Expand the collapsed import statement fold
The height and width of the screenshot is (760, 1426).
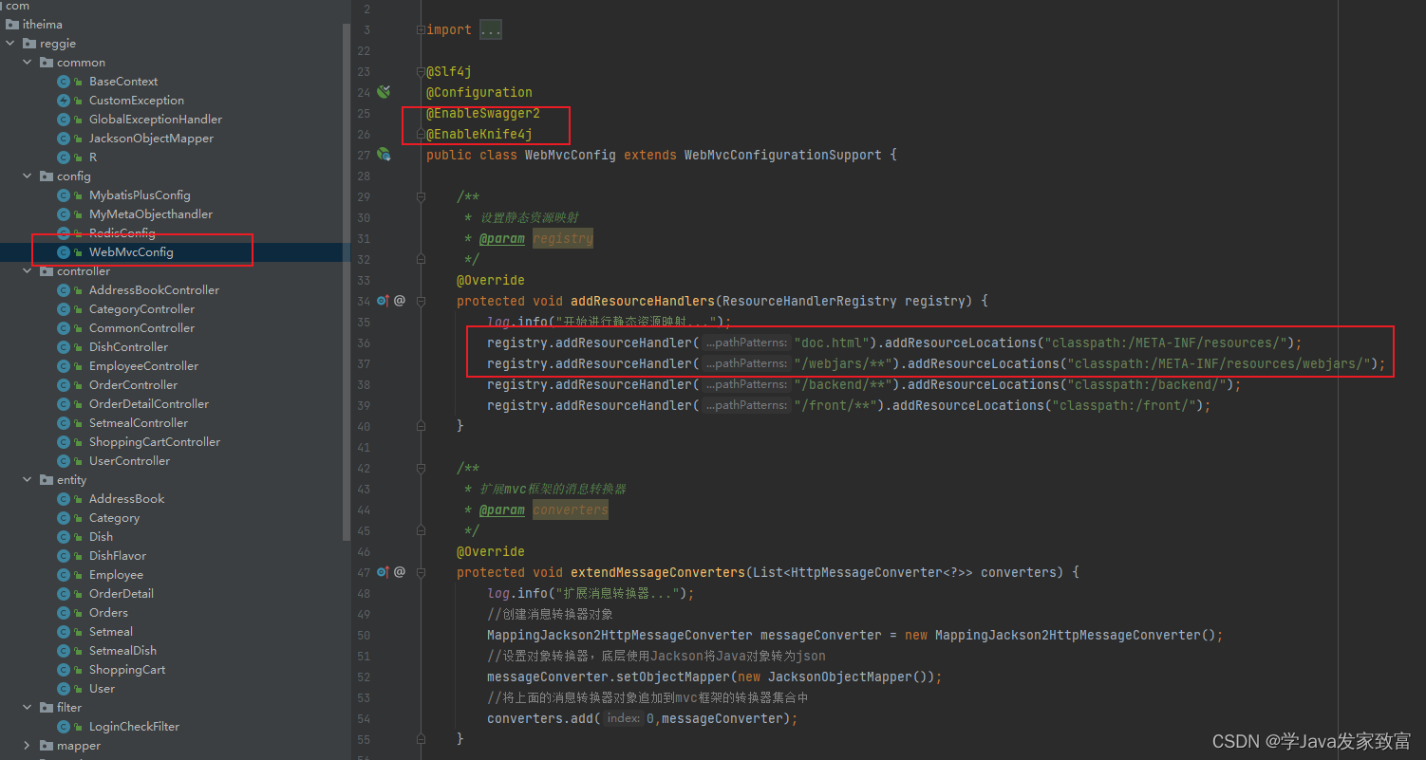coord(421,30)
